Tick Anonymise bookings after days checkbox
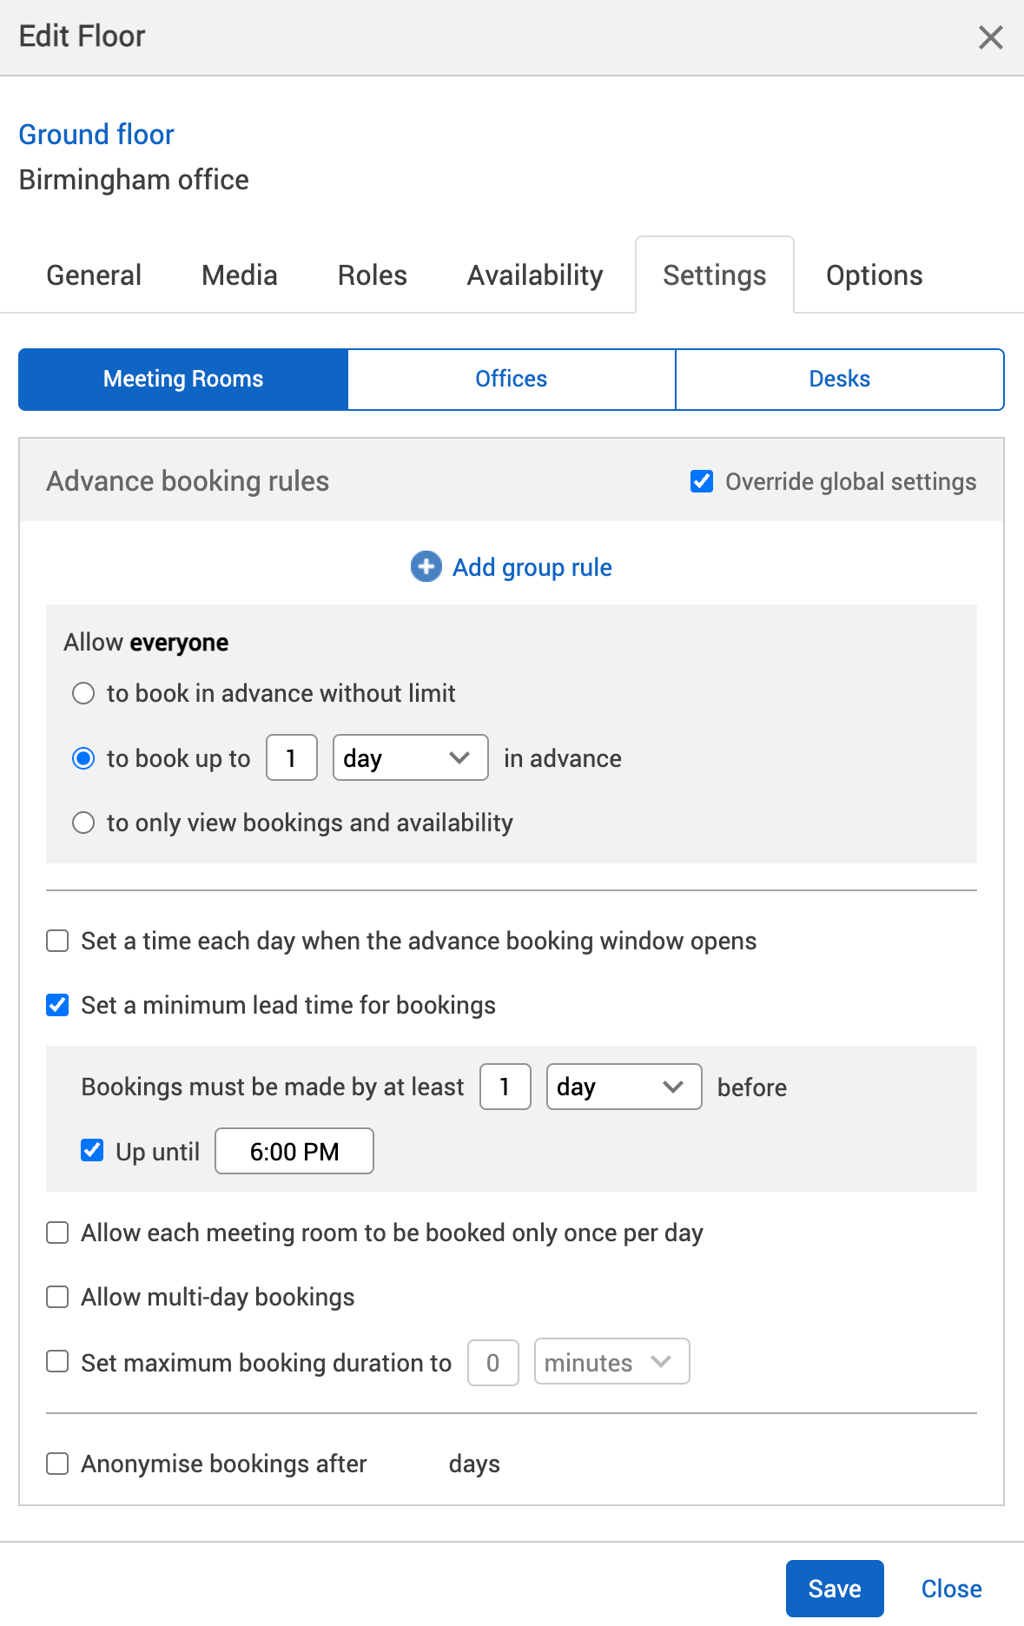This screenshot has height=1626, width=1024. pyautogui.click(x=57, y=1464)
